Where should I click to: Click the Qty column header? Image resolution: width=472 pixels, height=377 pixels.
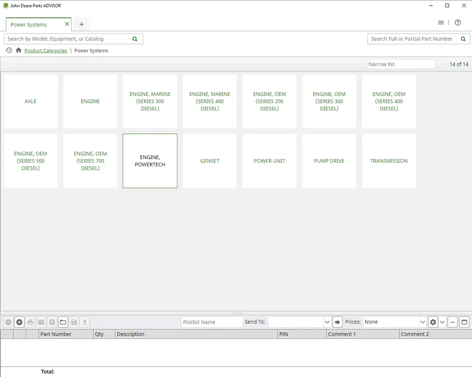click(104, 334)
